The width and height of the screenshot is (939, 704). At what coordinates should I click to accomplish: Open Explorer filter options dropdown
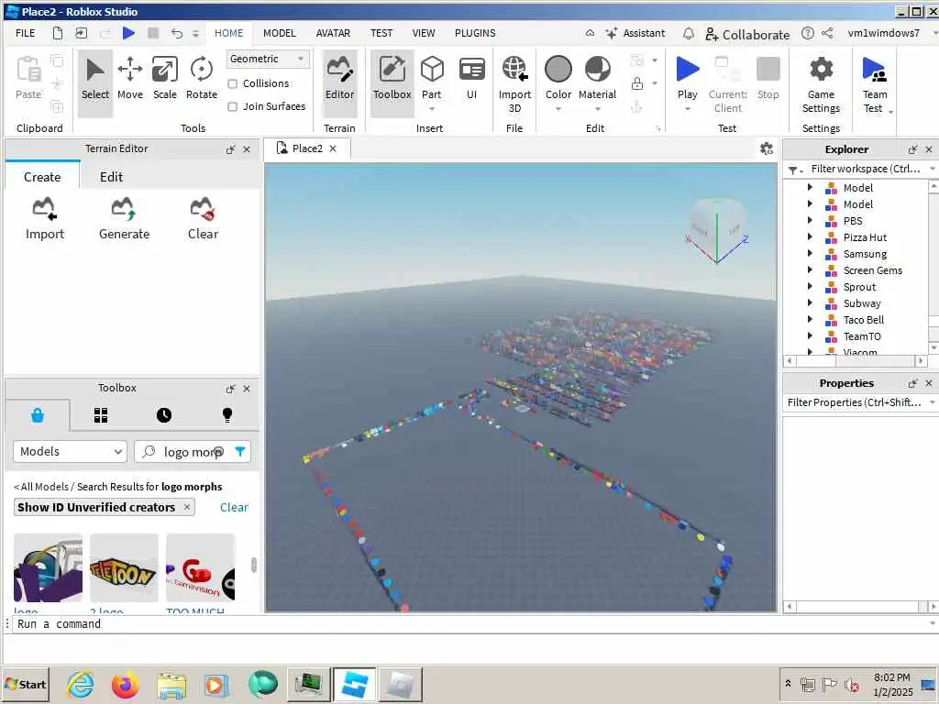[795, 170]
